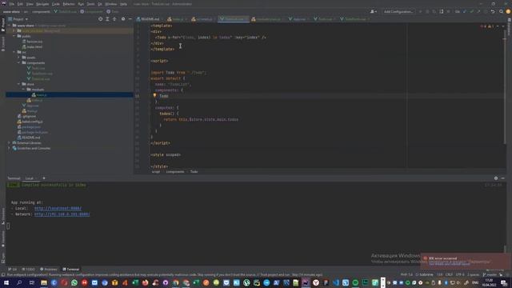
Task: Collapse the store folder
Action: point(19,84)
